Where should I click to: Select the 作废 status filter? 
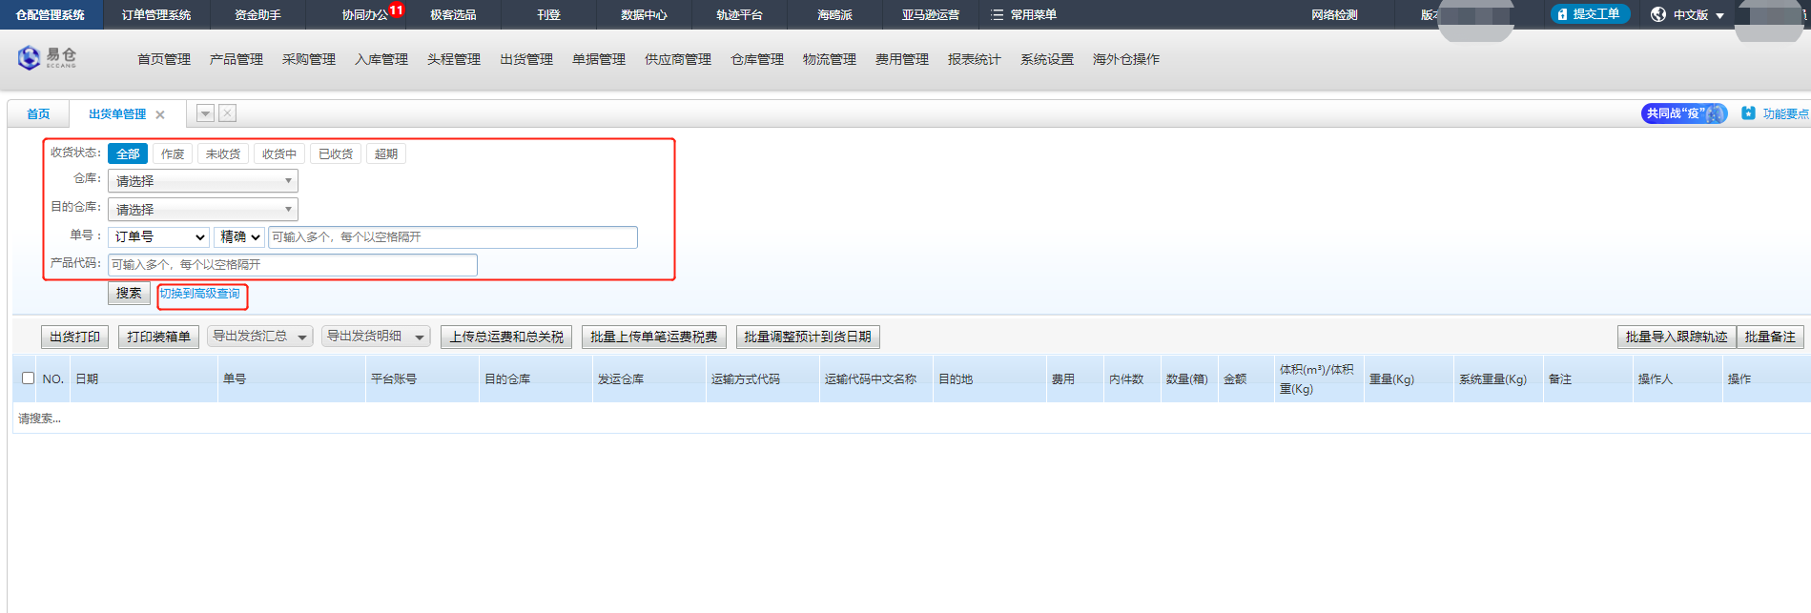[x=173, y=154]
